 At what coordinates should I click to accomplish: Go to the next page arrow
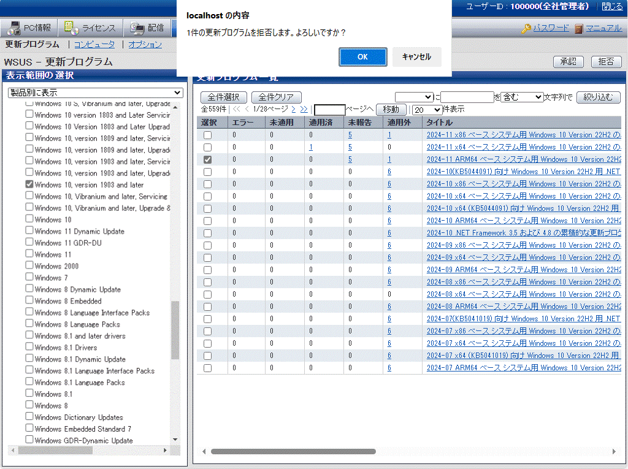293,109
